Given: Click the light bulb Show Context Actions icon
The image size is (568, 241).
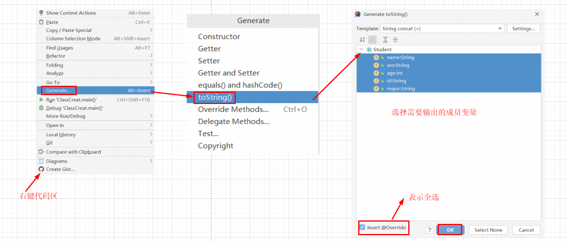Looking at the screenshot, I should pyautogui.click(x=41, y=13).
